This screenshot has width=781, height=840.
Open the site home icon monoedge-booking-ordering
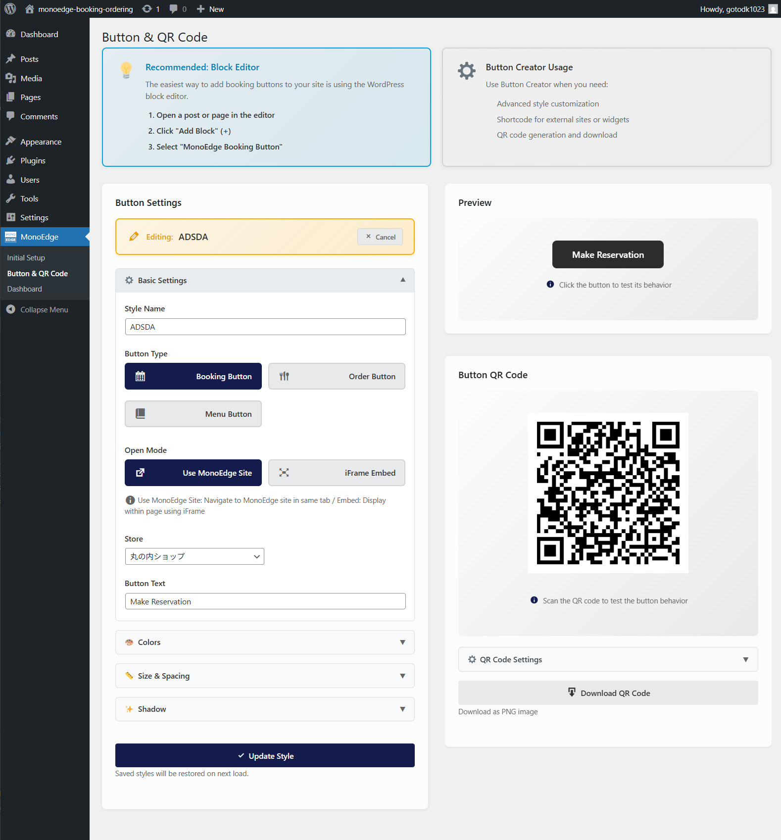pos(30,9)
